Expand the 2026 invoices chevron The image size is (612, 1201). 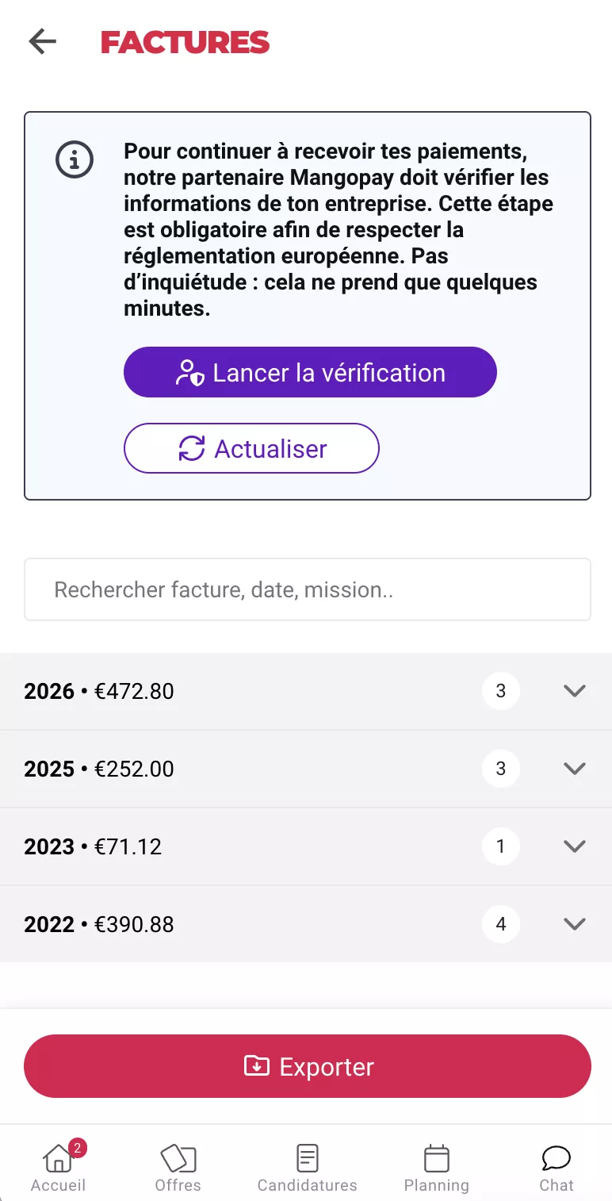pyautogui.click(x=574, y=691)
